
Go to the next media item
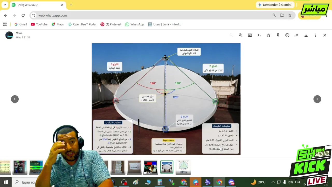coord(317,99)
